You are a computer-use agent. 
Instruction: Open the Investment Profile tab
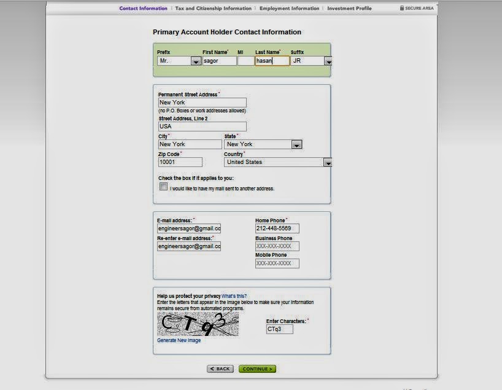[349, 9]
